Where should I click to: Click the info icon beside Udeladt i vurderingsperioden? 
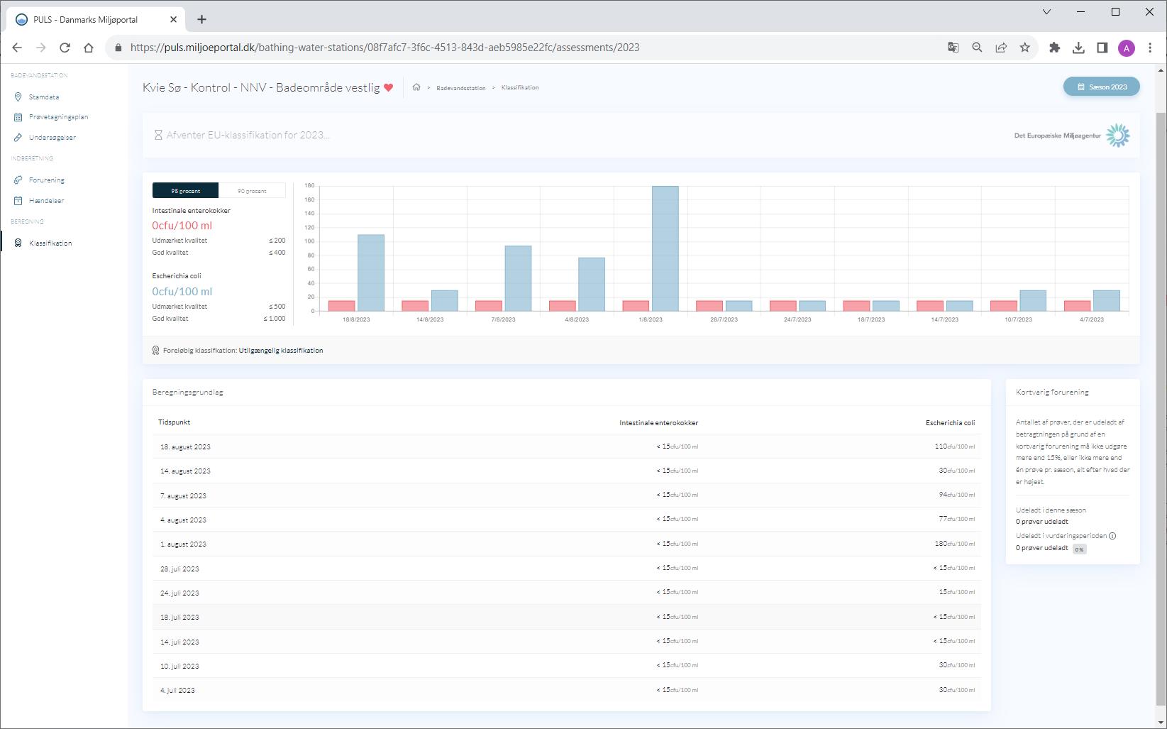[1112, 536]
